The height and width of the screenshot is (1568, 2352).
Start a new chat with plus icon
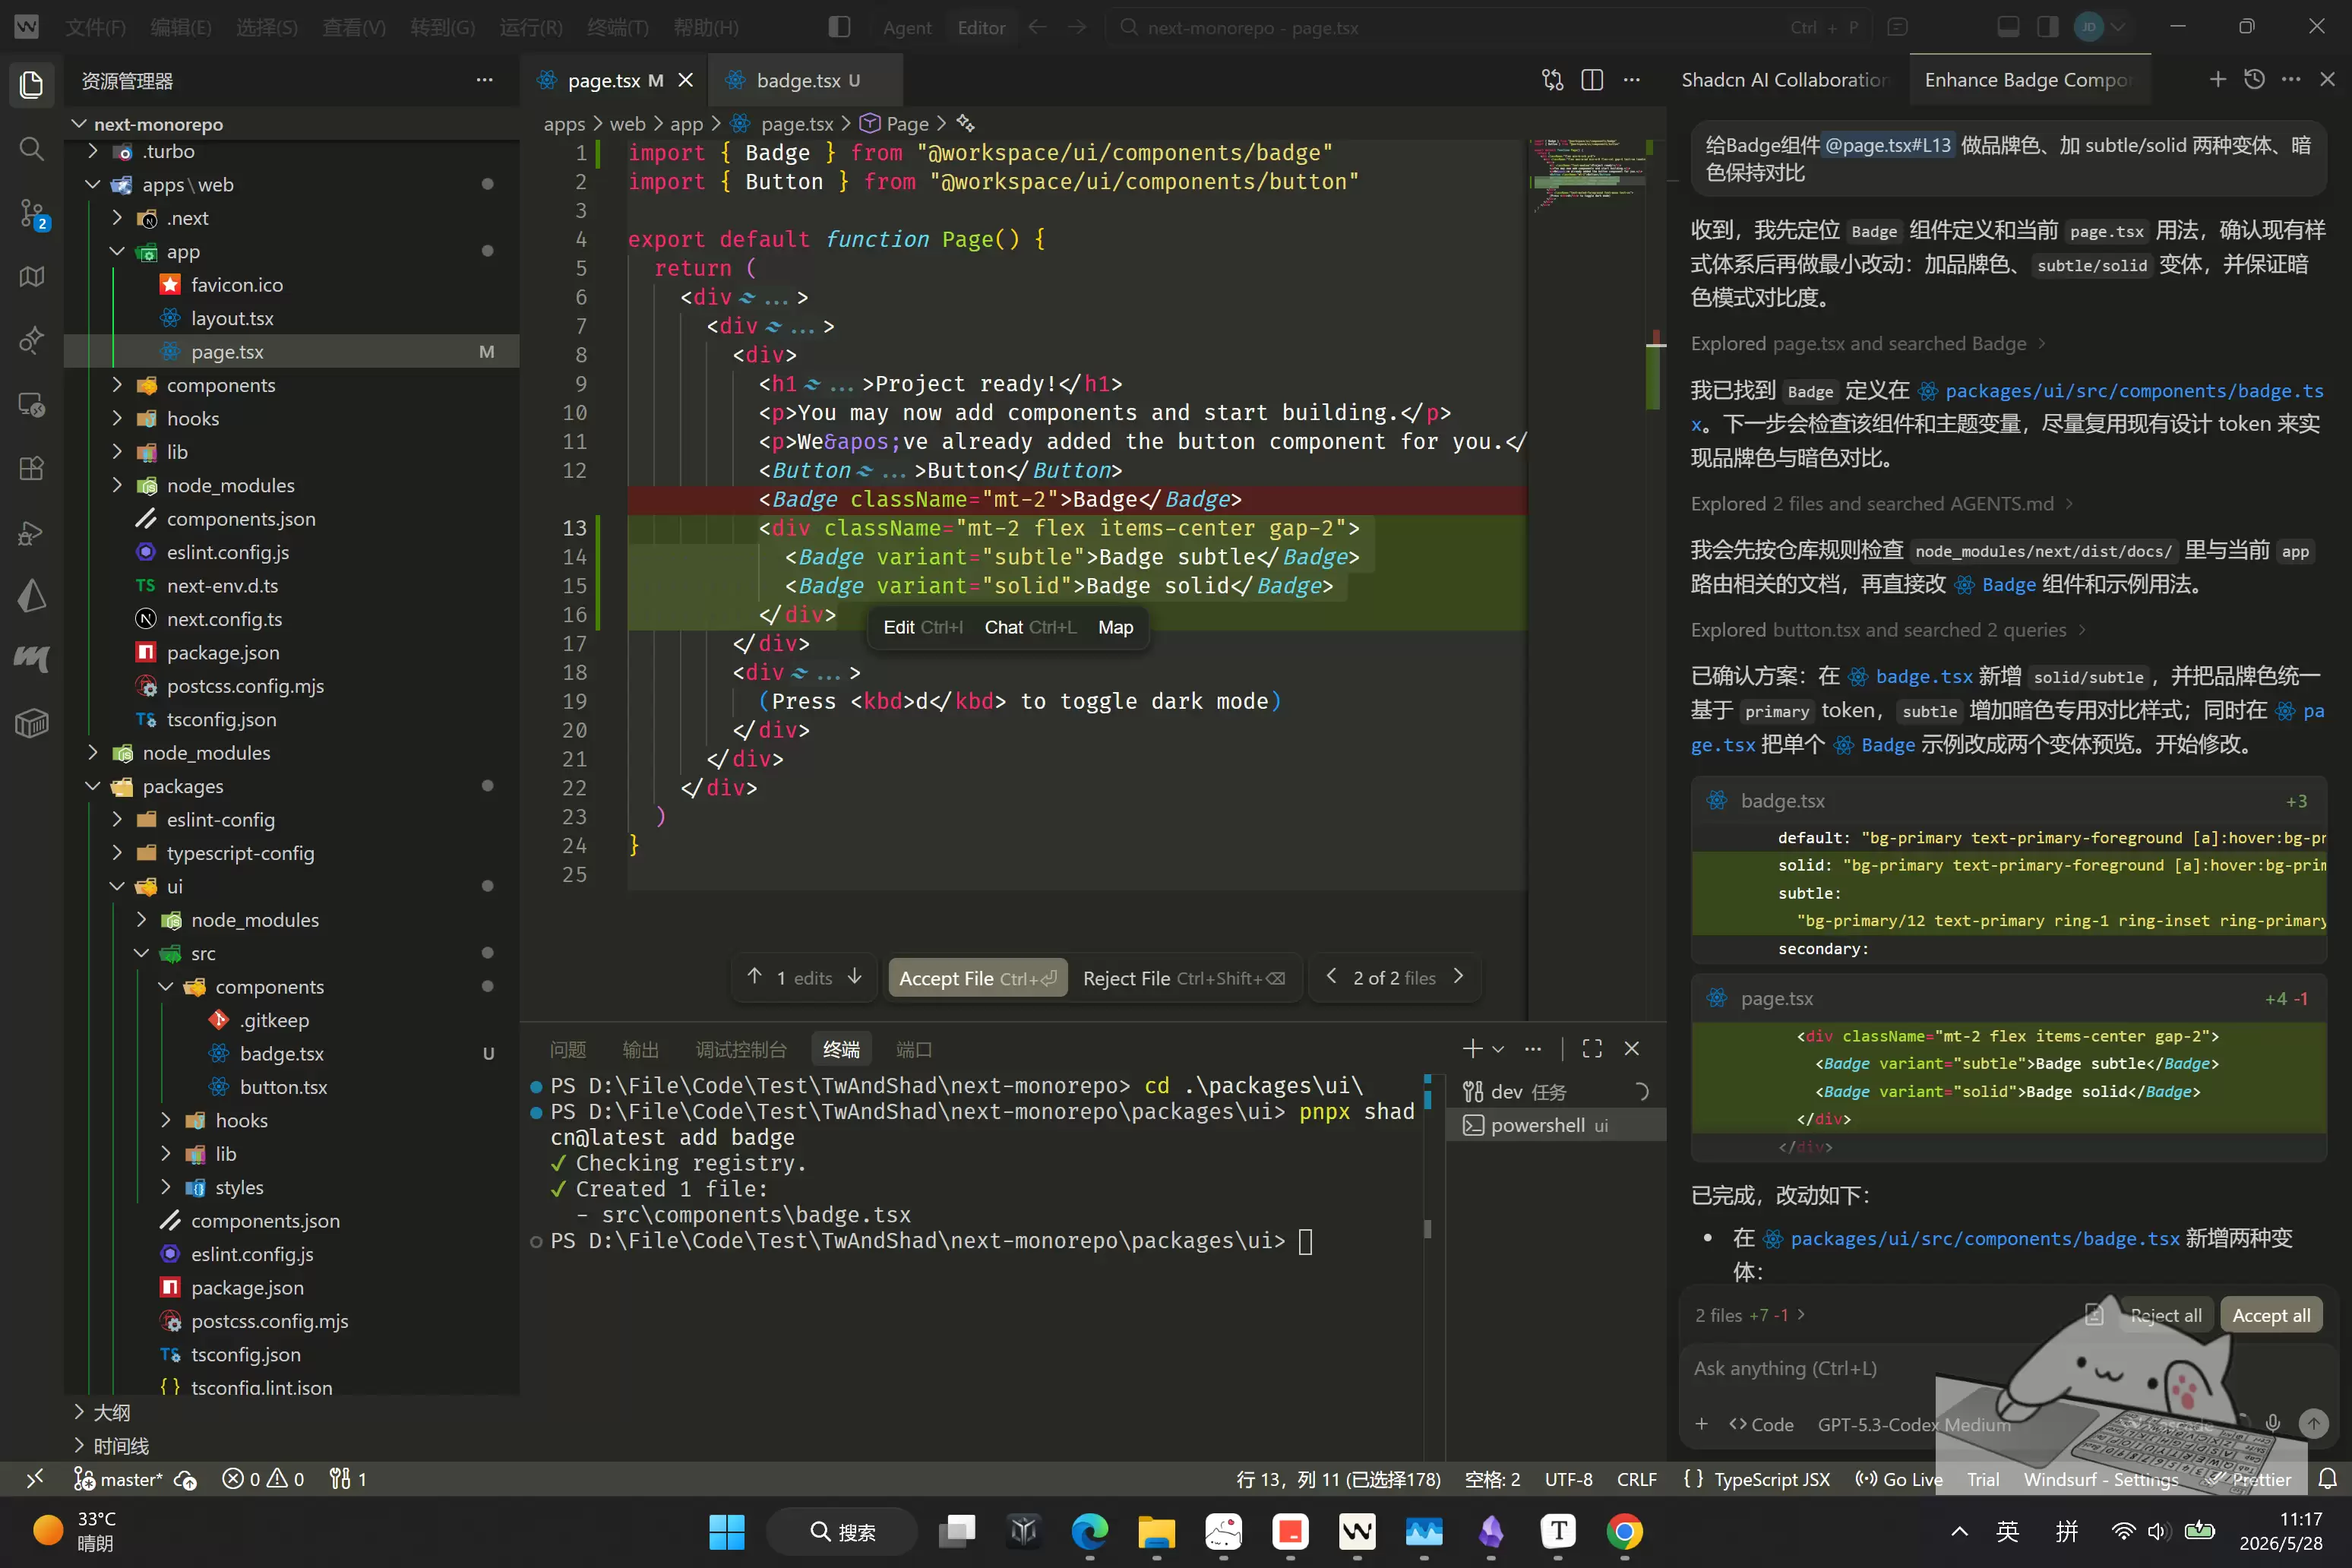(2218, 80)
